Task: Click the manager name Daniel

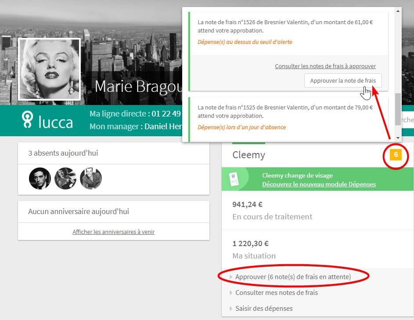Action: pyautogui.click(x=163, y=127)
